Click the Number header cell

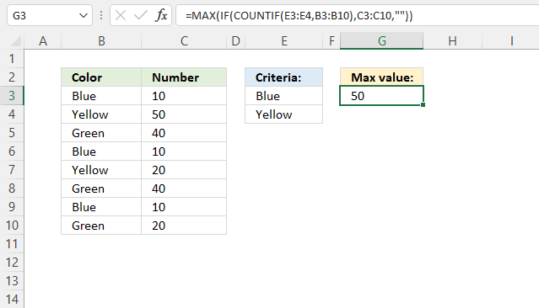pyautogui.click(x=184, y=77)
